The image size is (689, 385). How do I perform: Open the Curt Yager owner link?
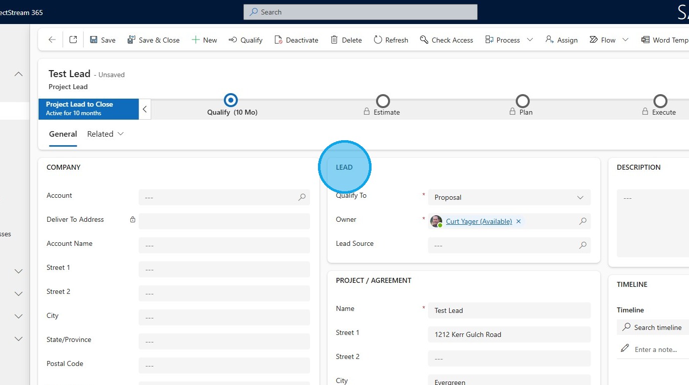479,221
